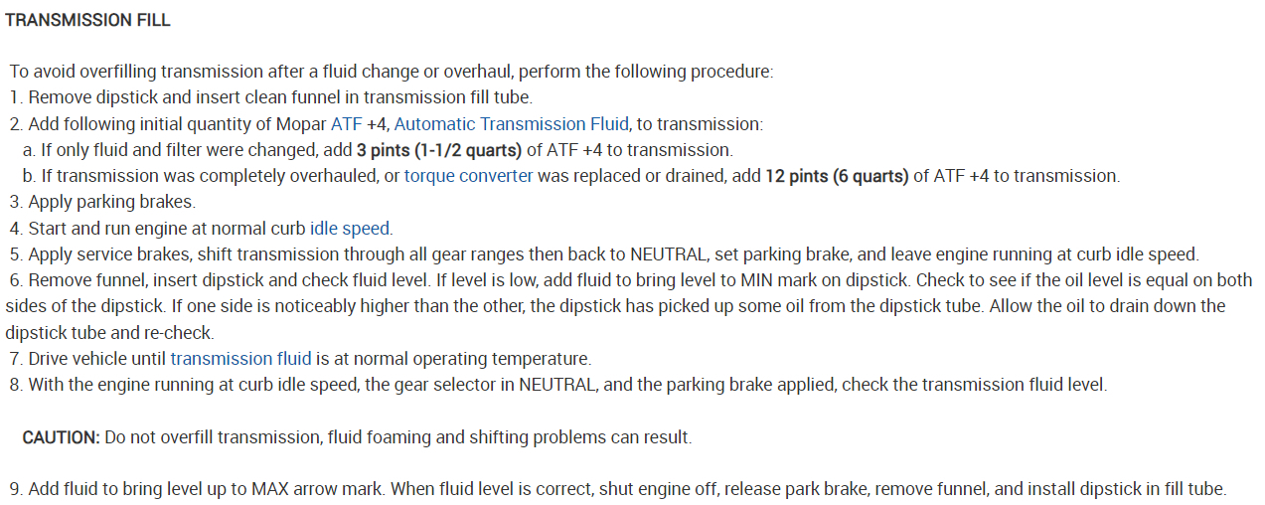Follow the "torque converter" link
This screenshot has width=1265, height=505.
468,176
